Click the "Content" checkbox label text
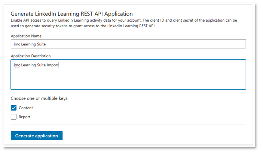Screen dimensions: 263x152 (x=26, y=108)
